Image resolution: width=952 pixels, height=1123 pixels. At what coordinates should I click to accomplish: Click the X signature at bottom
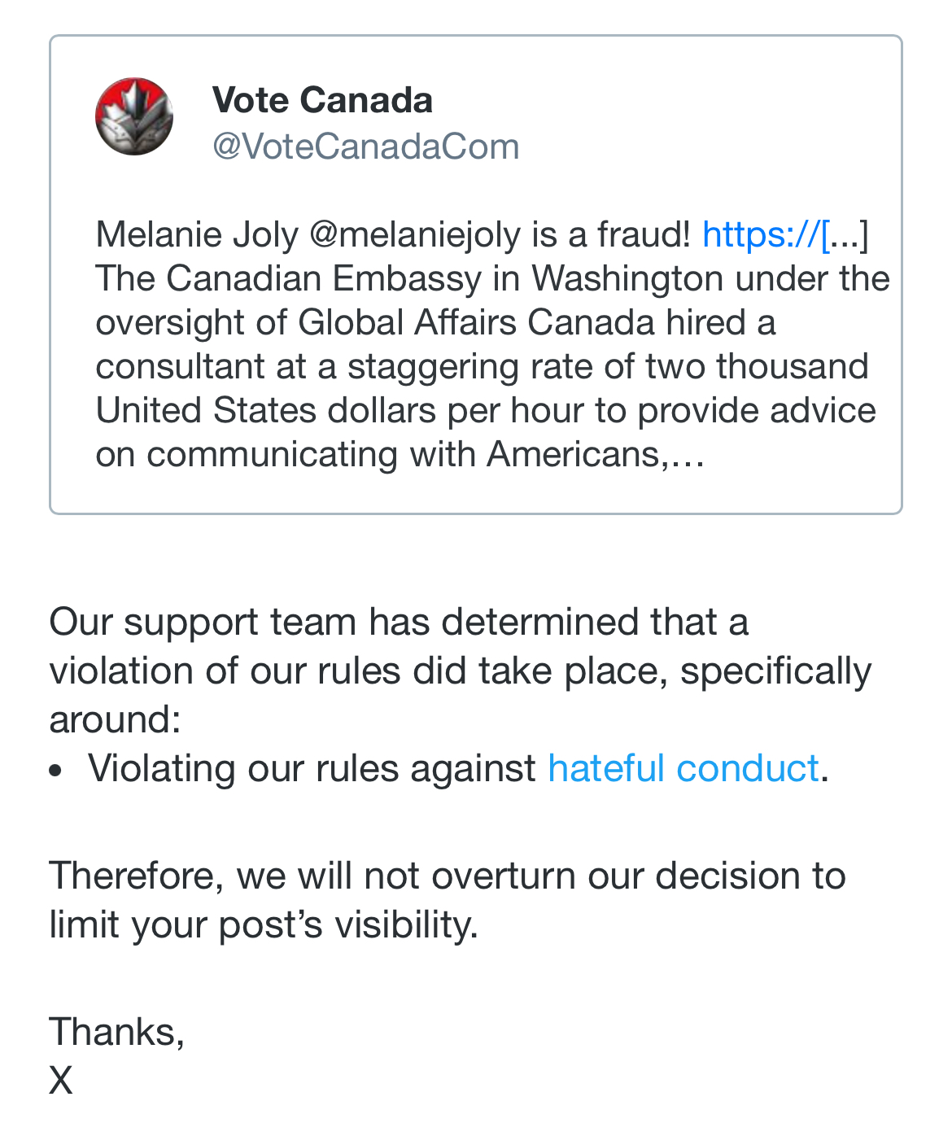click(61, 1081)
